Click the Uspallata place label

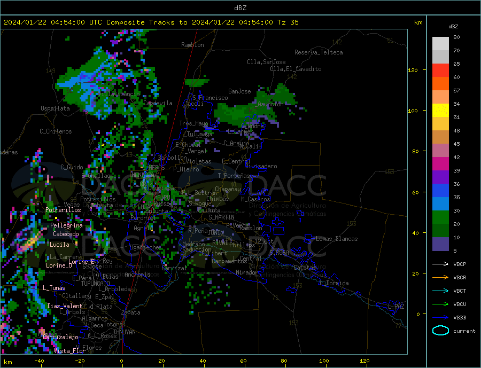click(55, 108)
